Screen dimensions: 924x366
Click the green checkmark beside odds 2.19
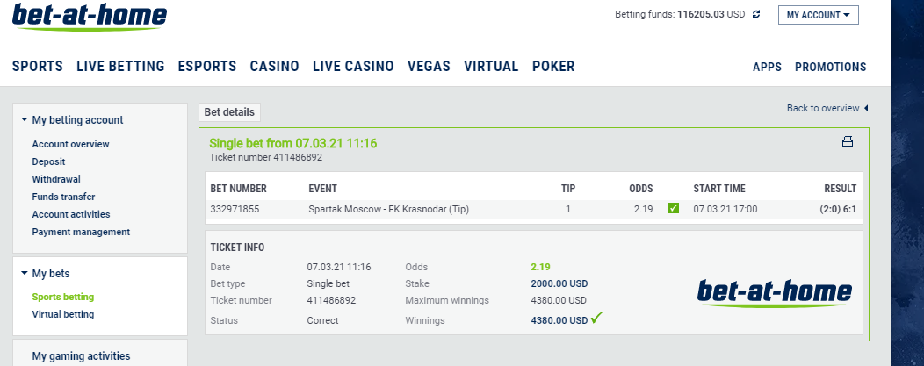point(674,208)
